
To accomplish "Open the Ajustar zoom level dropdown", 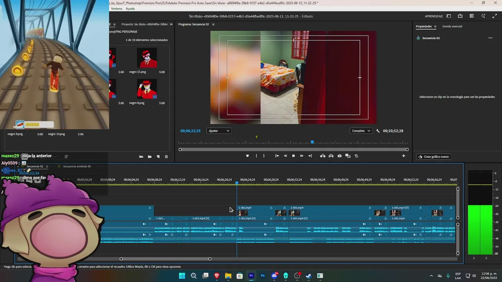I will (219, 131).
